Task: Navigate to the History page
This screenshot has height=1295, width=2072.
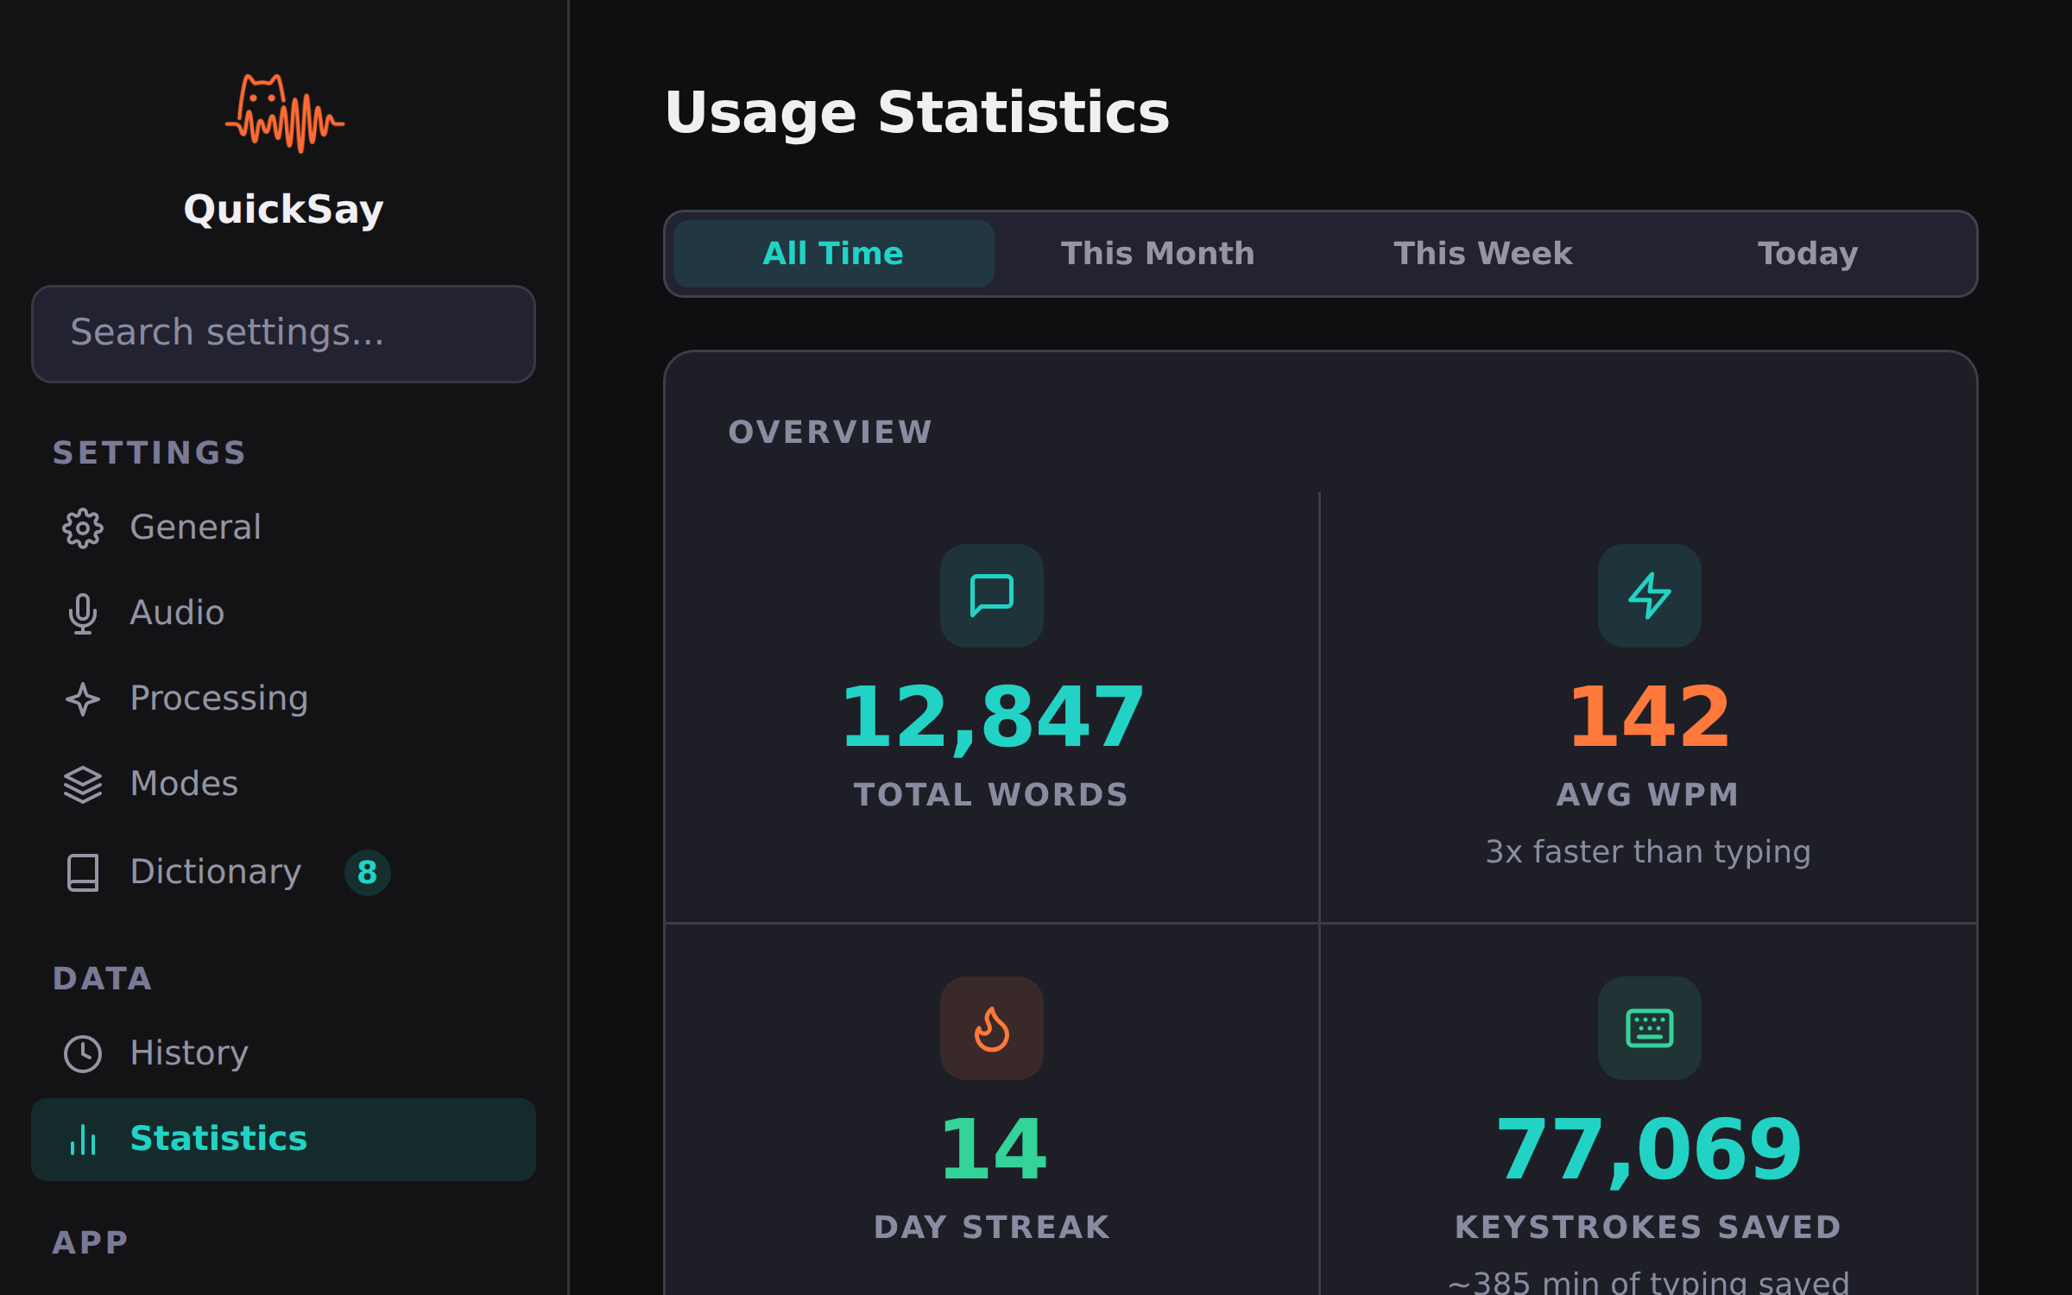Action: [188, 1053]
